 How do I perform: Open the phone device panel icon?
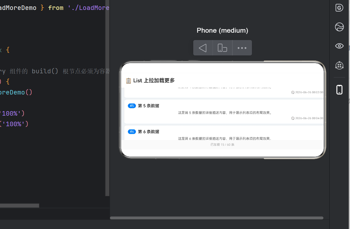pos(339,90)
